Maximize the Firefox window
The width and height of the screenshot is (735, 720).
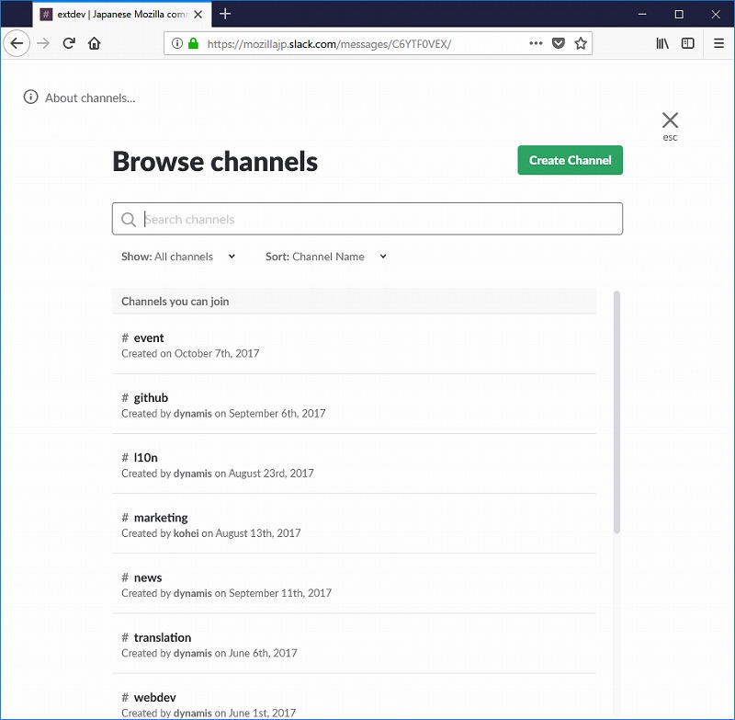(679, 15)
